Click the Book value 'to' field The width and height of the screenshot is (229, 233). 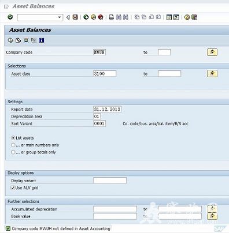click(180, 216)
